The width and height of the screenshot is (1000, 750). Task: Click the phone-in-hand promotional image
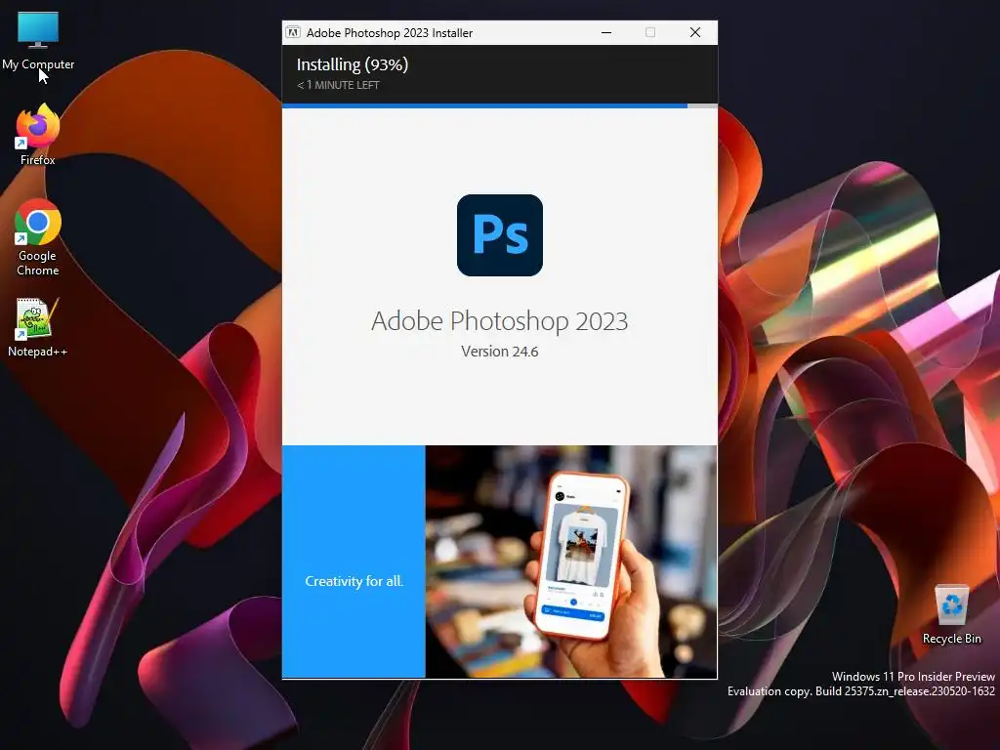[570, 562]
